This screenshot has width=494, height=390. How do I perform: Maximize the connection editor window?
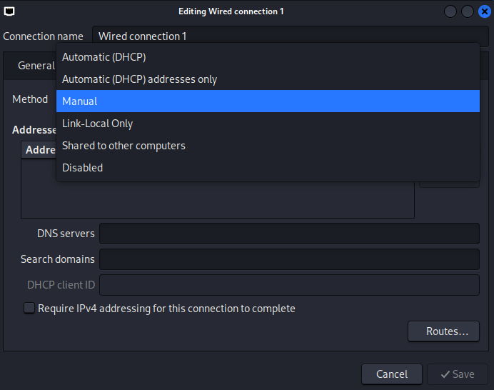click(468, 11)
